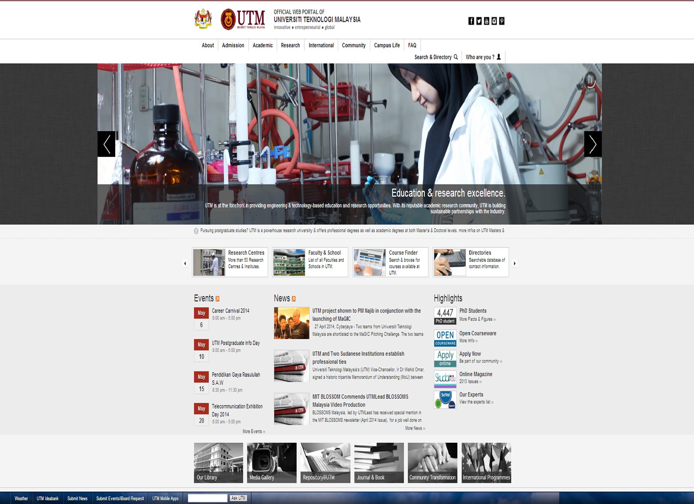694x504 pixels.
Task: Open Search & Directory
Action: [x=436, y=57]
